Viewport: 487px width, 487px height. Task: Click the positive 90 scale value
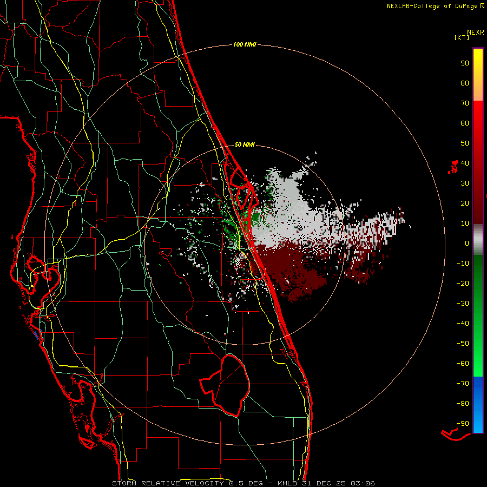tap(465, 63)
